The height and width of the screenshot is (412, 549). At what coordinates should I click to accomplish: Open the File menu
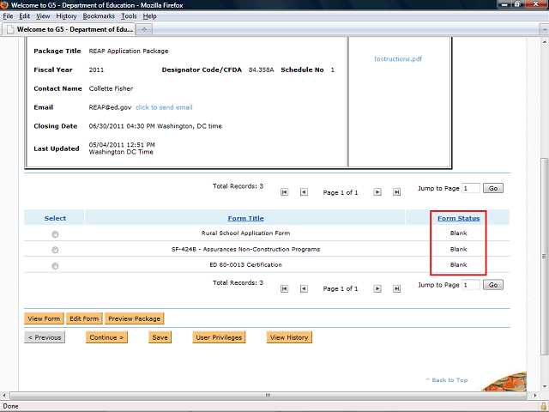pyautogui.click(x=8, y=16)
